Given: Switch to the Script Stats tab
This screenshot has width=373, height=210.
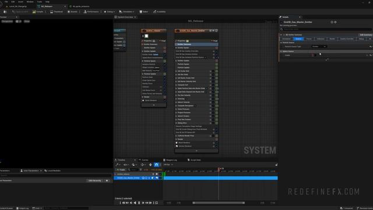Looking at the screenshot, I should click(194, 160).
